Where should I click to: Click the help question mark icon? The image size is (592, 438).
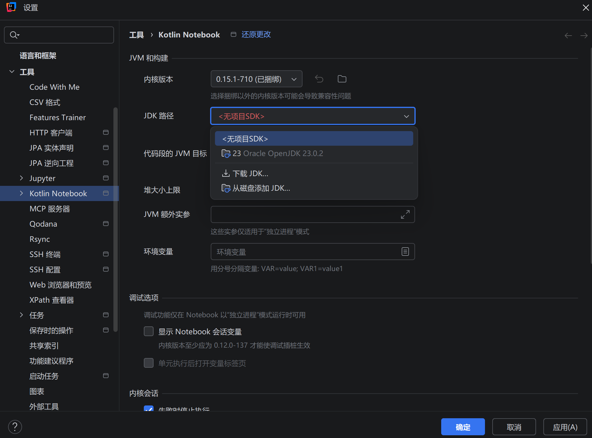pyautogui.click(x=15, y=427)
